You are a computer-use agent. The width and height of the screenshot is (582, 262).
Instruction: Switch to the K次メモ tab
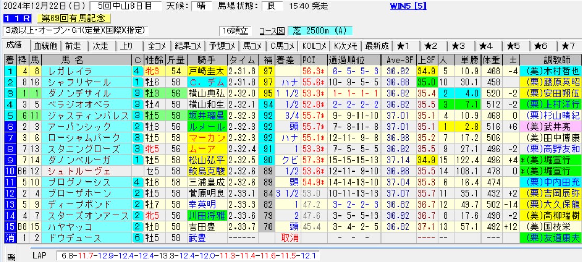coord(346,45)
